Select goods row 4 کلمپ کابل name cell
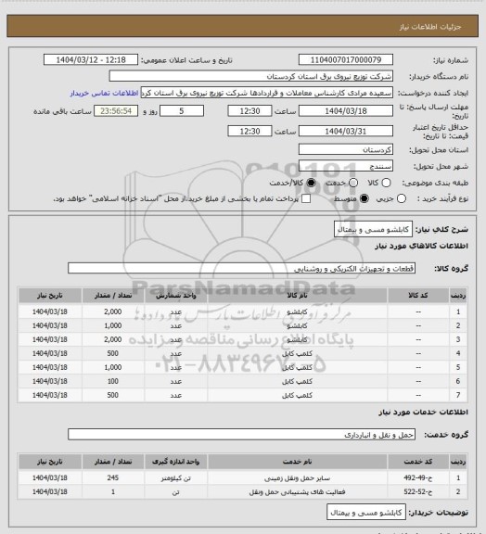This screenshot has width=486, height=534. pos(297,353)
